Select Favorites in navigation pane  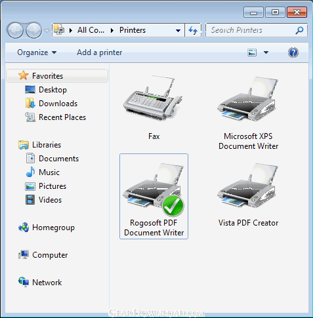[57, 76]
